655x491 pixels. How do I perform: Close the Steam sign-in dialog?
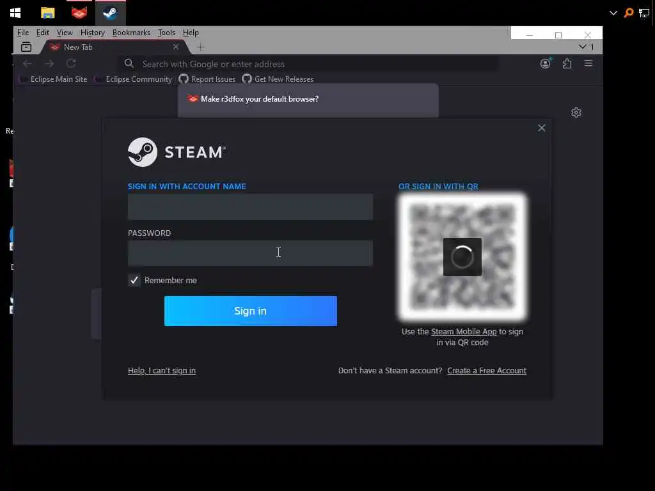coord(541,128)
